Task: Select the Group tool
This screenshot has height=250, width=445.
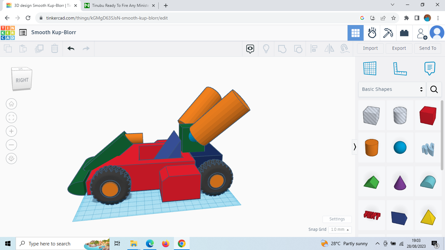Action: pyautogui.click(x=282, y=49)
